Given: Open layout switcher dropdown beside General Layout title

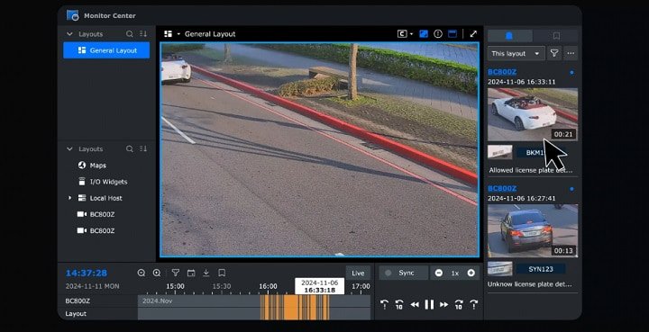Looking at the screenshot, I should tap(178, 34).
